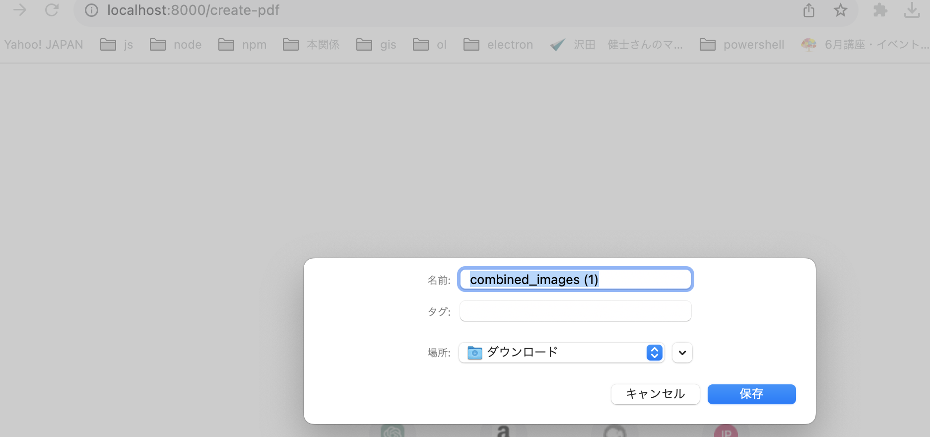Open the Yahoo! JAPAN bookmark

click(x=44, y=45)
